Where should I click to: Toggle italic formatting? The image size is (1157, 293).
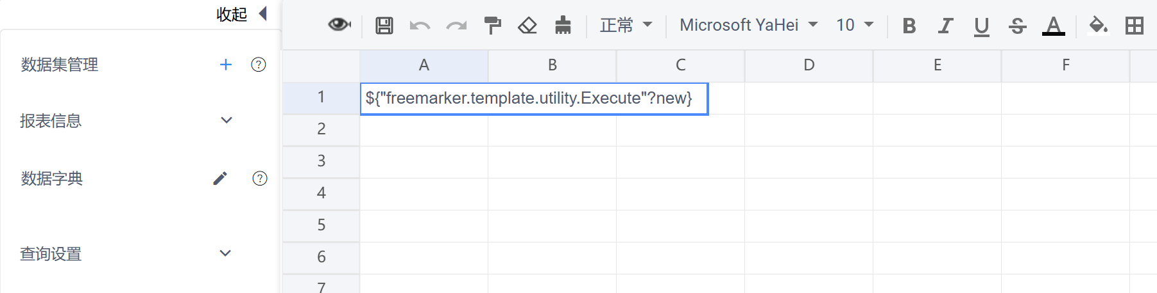coord(945,26)
